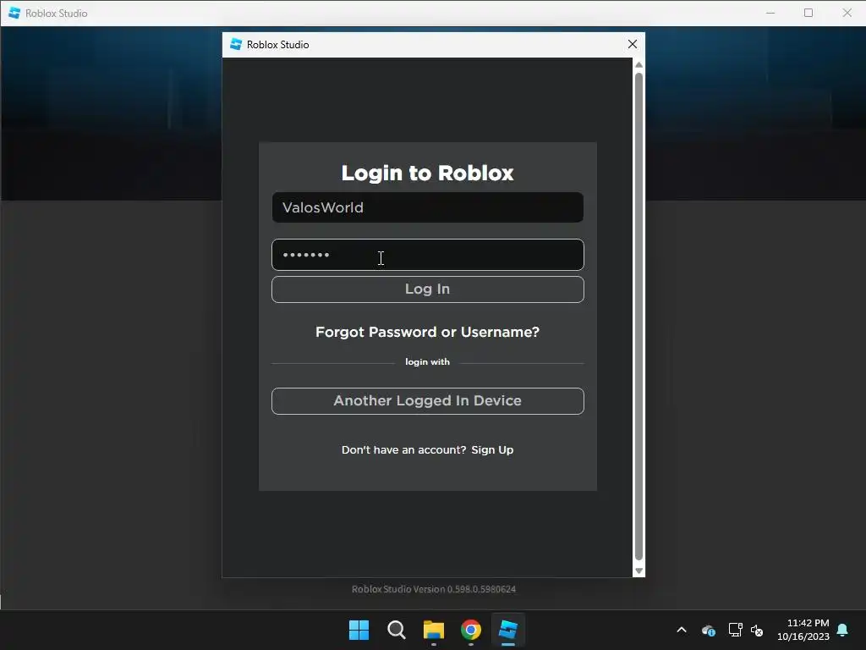866x650 pixels.
Task: Click the ValosWorld username field
Action: point(427,207)
